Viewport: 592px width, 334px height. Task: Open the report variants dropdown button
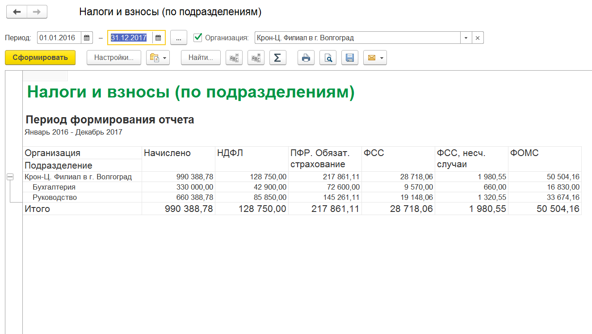tap(158, 58)
